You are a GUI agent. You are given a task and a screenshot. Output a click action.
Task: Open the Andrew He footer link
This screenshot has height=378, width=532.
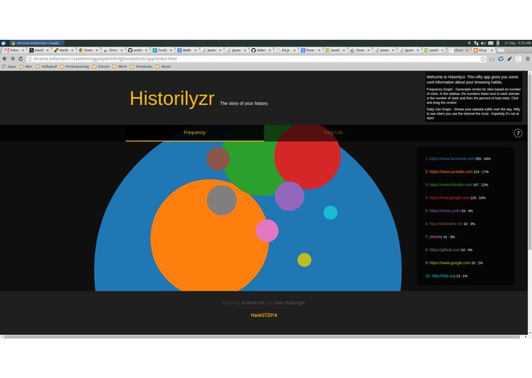click(253, 303)
